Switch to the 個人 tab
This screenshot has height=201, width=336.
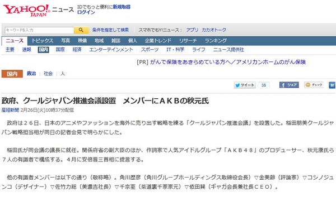pos(132,41)
